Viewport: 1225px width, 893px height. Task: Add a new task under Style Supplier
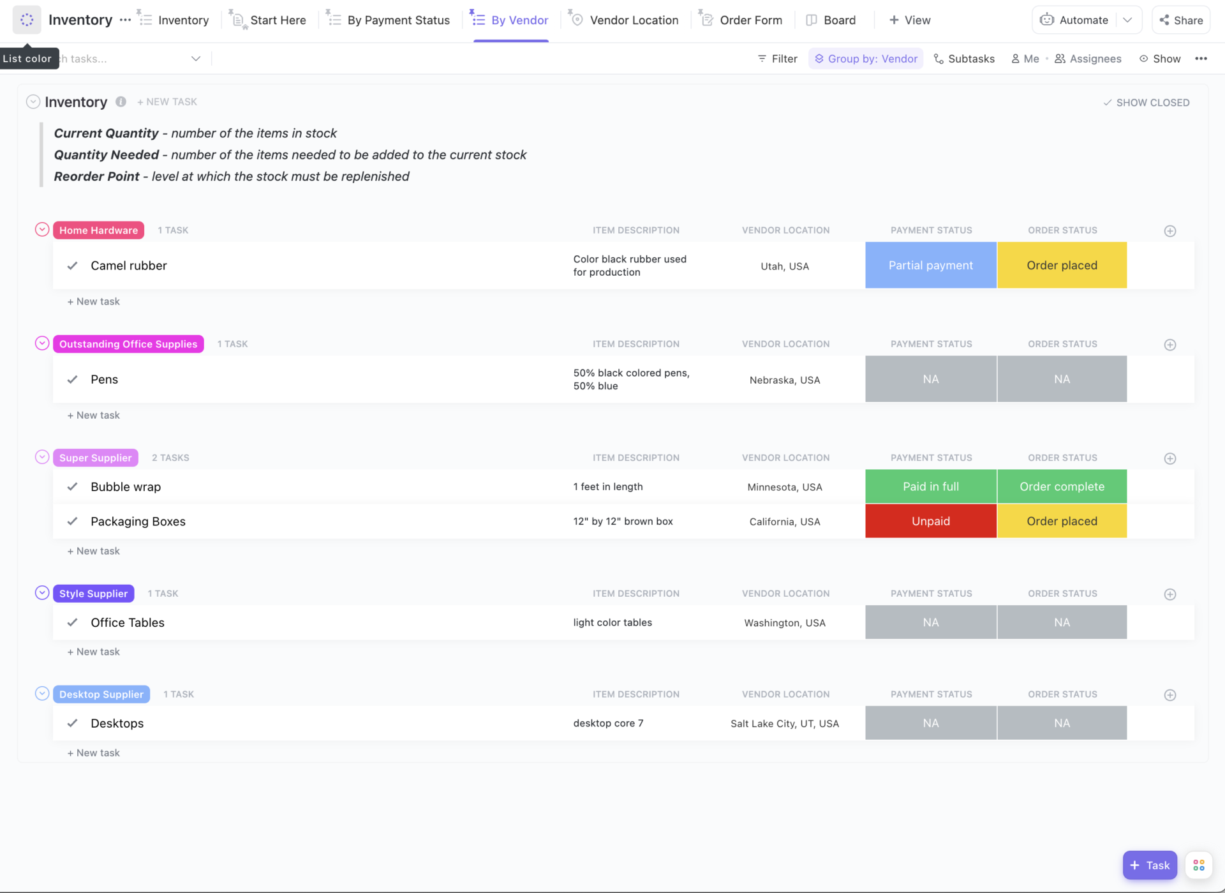pos(93,651)
